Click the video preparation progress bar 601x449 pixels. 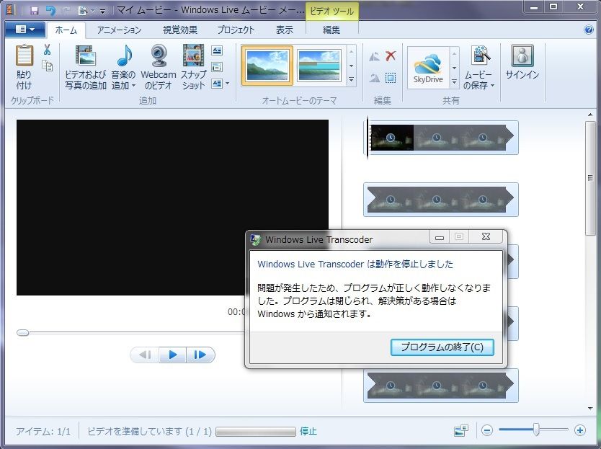(x=256, y=432)
